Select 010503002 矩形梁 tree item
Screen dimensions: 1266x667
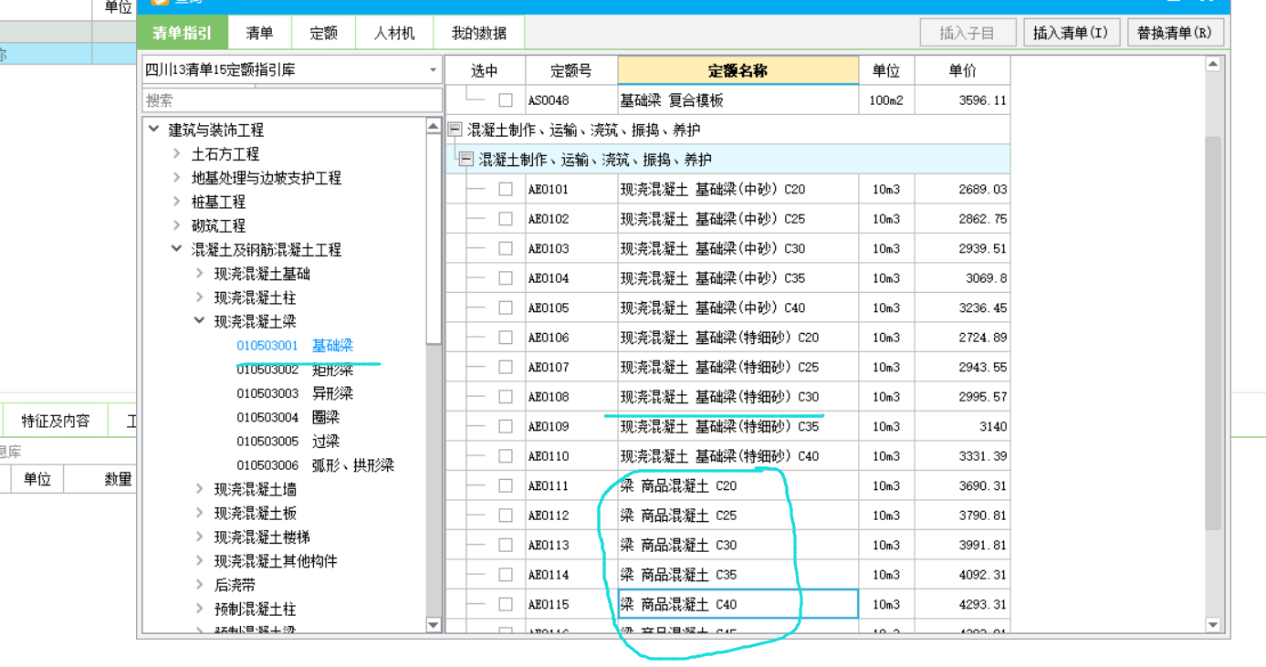295,370
